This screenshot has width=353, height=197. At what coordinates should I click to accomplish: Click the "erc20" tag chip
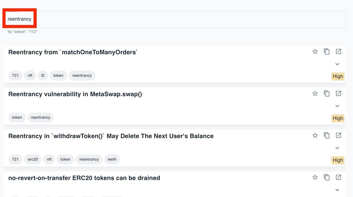(x=33, y=159)
